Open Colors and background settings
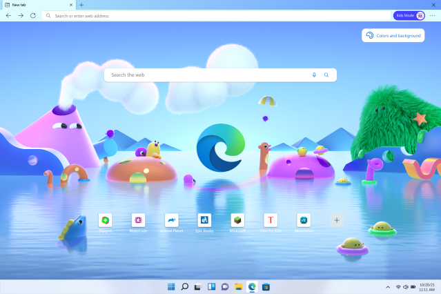 tap(393, 35)
